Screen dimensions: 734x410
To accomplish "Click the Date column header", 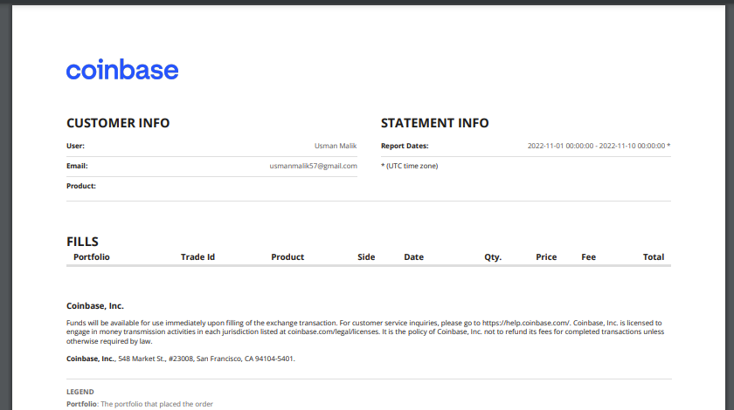I will pos(414,257).
